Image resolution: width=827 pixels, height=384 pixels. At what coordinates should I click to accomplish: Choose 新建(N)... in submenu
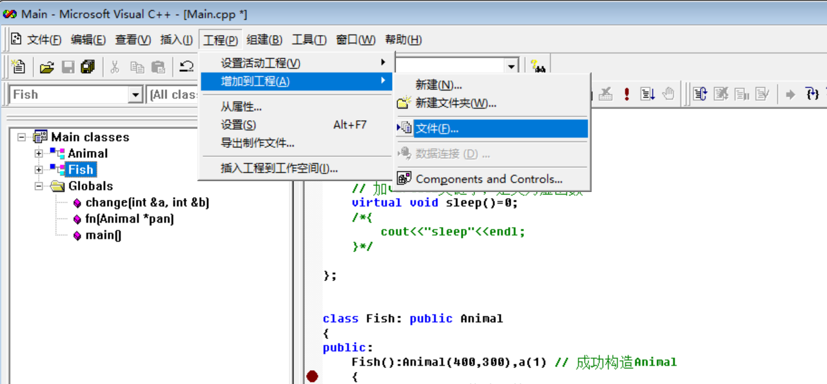pos(491,85)
